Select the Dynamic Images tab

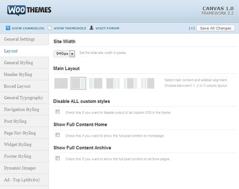pyautogui.click(x=24, y=168)
